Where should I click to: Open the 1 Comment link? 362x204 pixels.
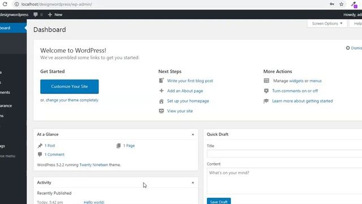click(x=54, y=155)
